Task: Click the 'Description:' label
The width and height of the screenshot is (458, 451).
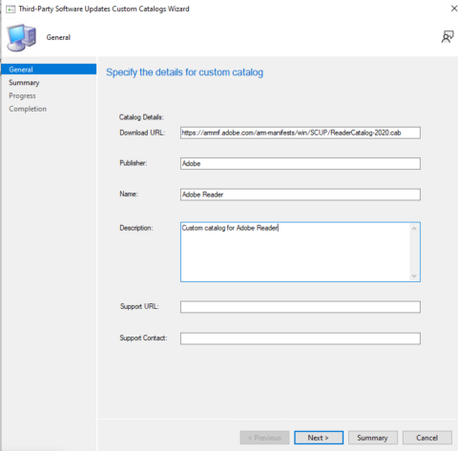Action: pyautogui.click(x=136, y=228)
